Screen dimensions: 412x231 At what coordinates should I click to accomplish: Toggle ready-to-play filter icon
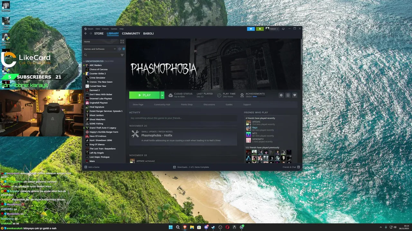(x=124, y=49)
